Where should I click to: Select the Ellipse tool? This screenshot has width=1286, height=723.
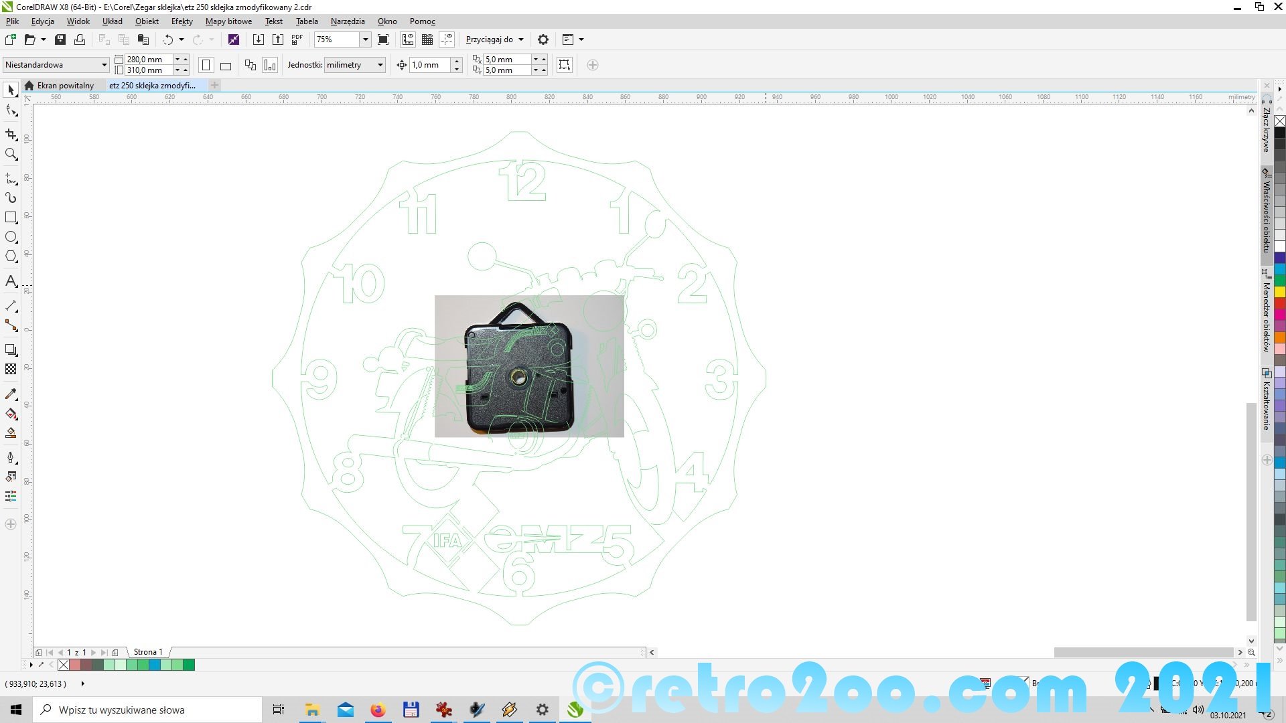coord(11,237)
